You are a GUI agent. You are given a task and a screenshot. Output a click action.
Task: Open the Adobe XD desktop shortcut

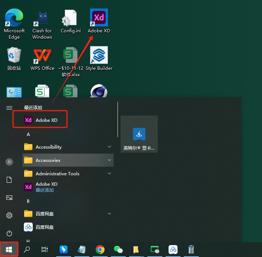(99, 21)
